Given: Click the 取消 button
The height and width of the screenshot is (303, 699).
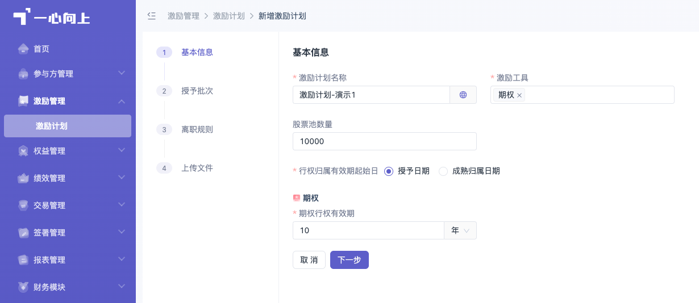Looking at the screenshot, I should click(309, 260).
